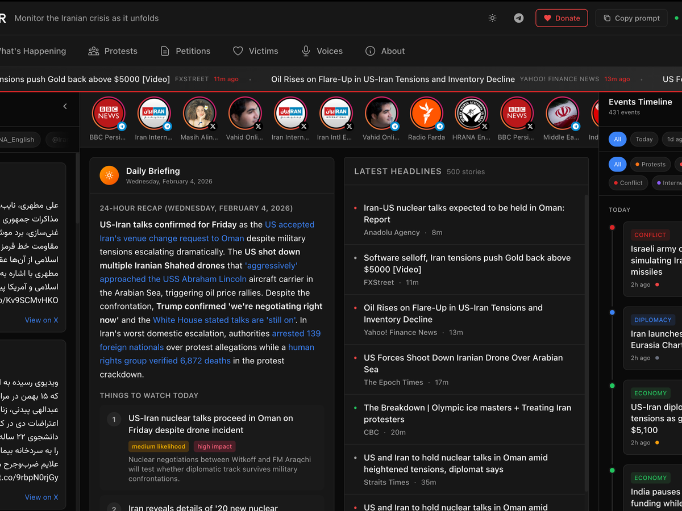This screenshot has height=511, width=682.
Task: Collapse the left feed panel chevron
Action: point(65,106)
